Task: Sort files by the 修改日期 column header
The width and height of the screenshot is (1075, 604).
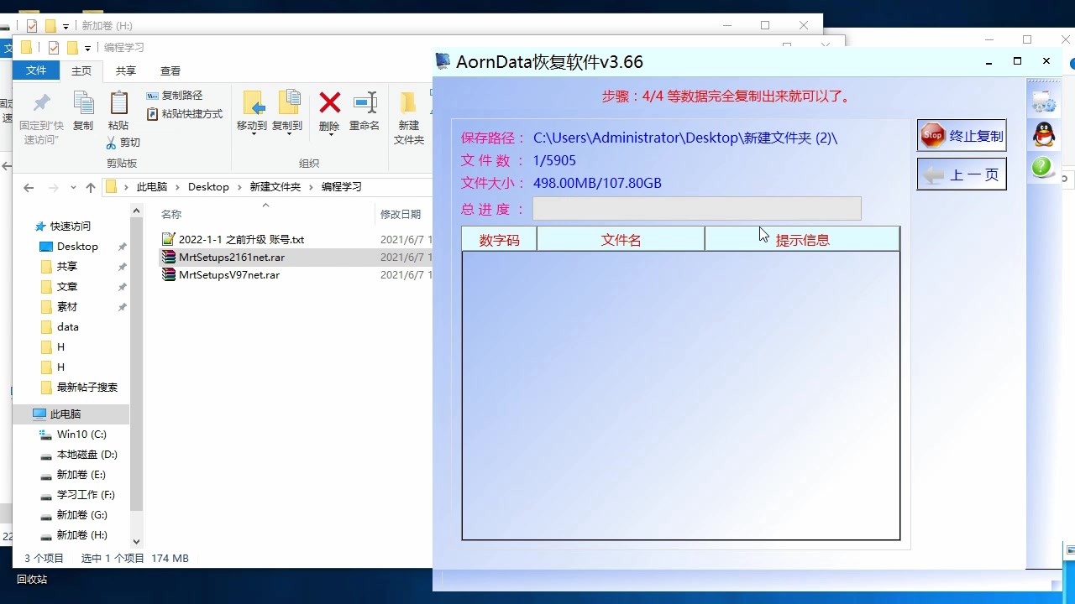Action: pos(401,214)
